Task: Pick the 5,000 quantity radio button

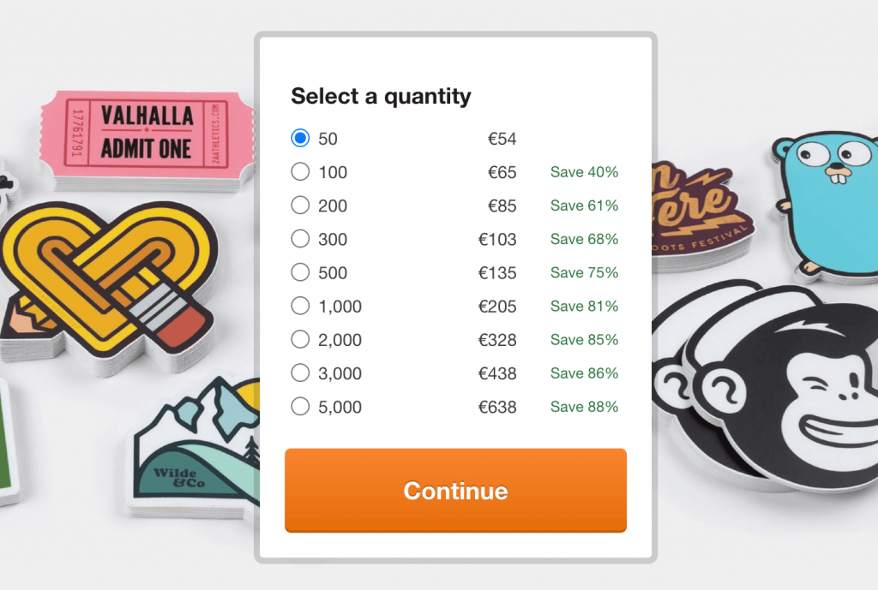Action: (300, 405)
